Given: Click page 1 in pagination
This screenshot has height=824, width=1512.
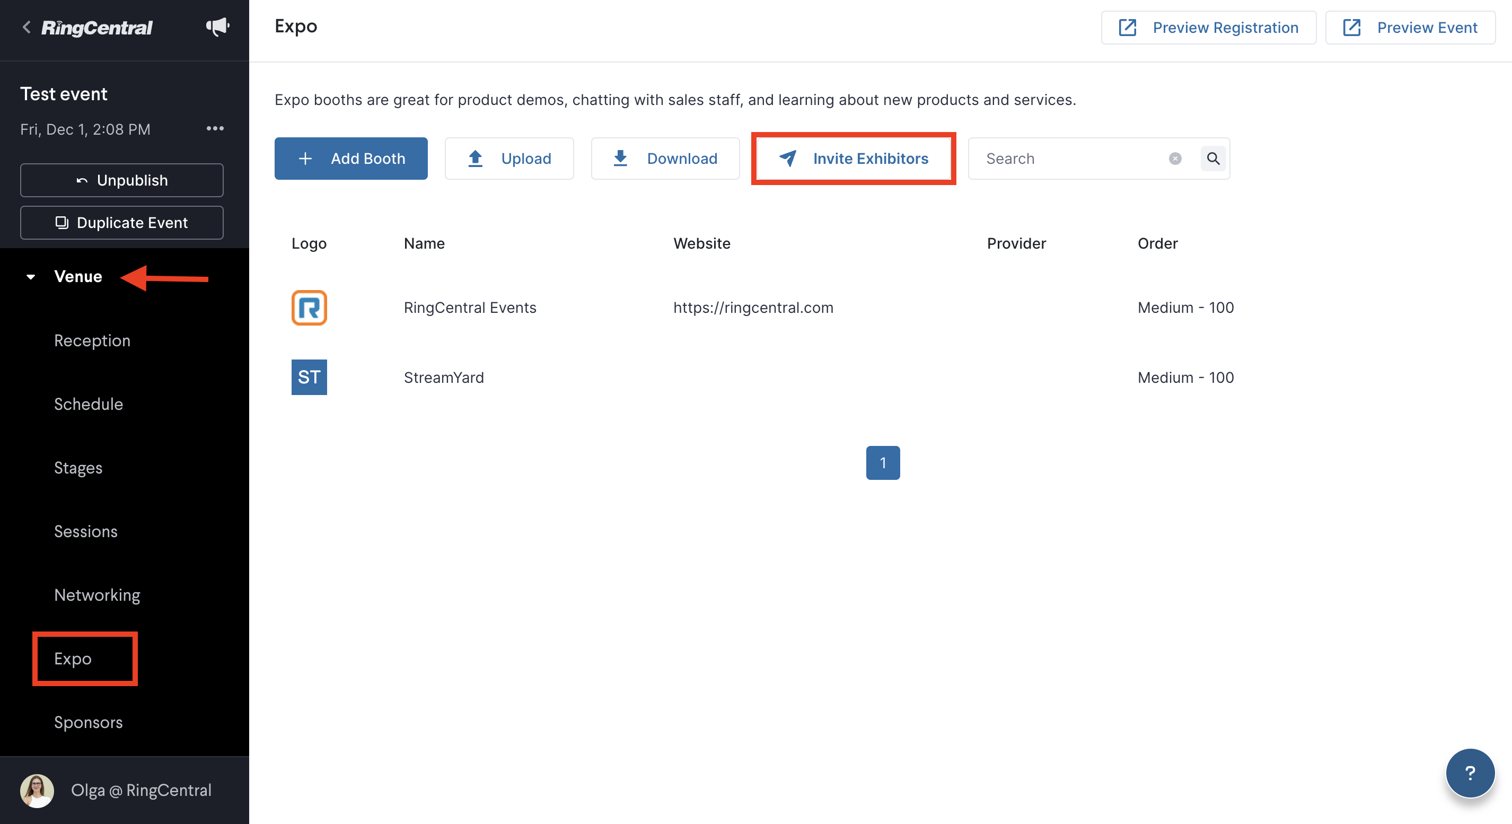Looking at the screenshot, I should click(x=883, y=462).
